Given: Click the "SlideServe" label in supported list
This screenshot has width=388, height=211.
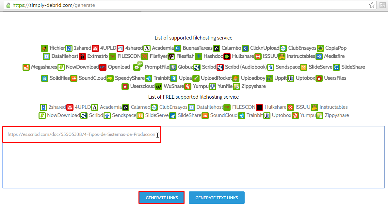Looking at the screenshot, I should click(x=320, y=67).
